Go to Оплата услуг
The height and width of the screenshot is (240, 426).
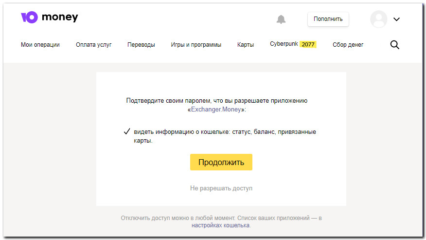pos(94,45)
